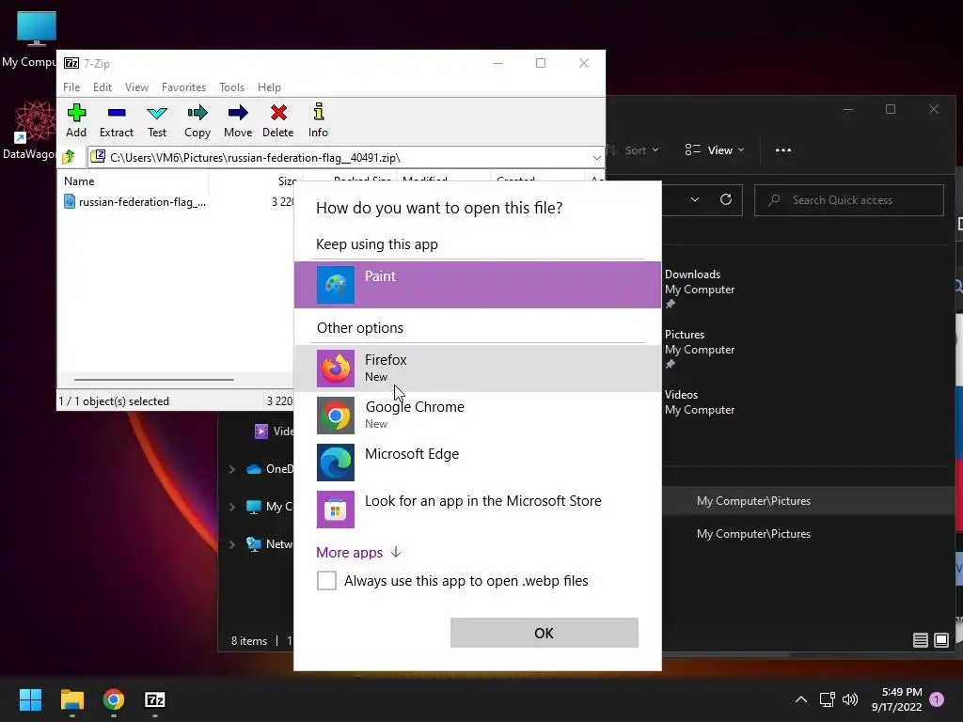Open network status in system tray
The height and width of the screenshot is (722, 963).
click(x=827, y=699)
